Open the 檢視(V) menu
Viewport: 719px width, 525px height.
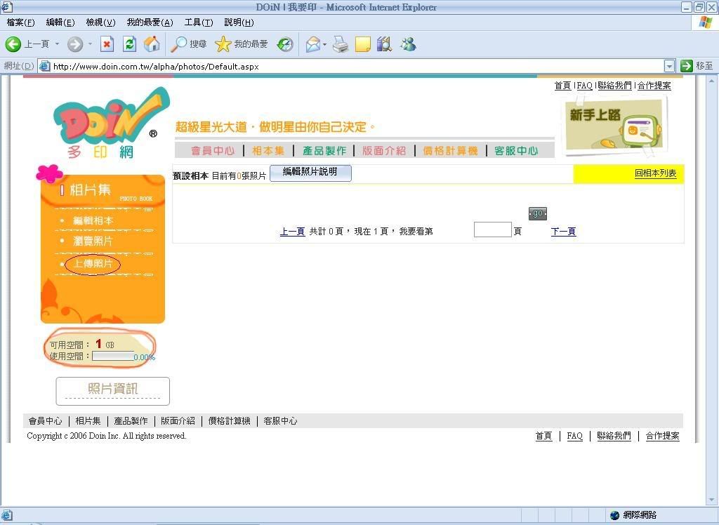click(x=100, y=22)
